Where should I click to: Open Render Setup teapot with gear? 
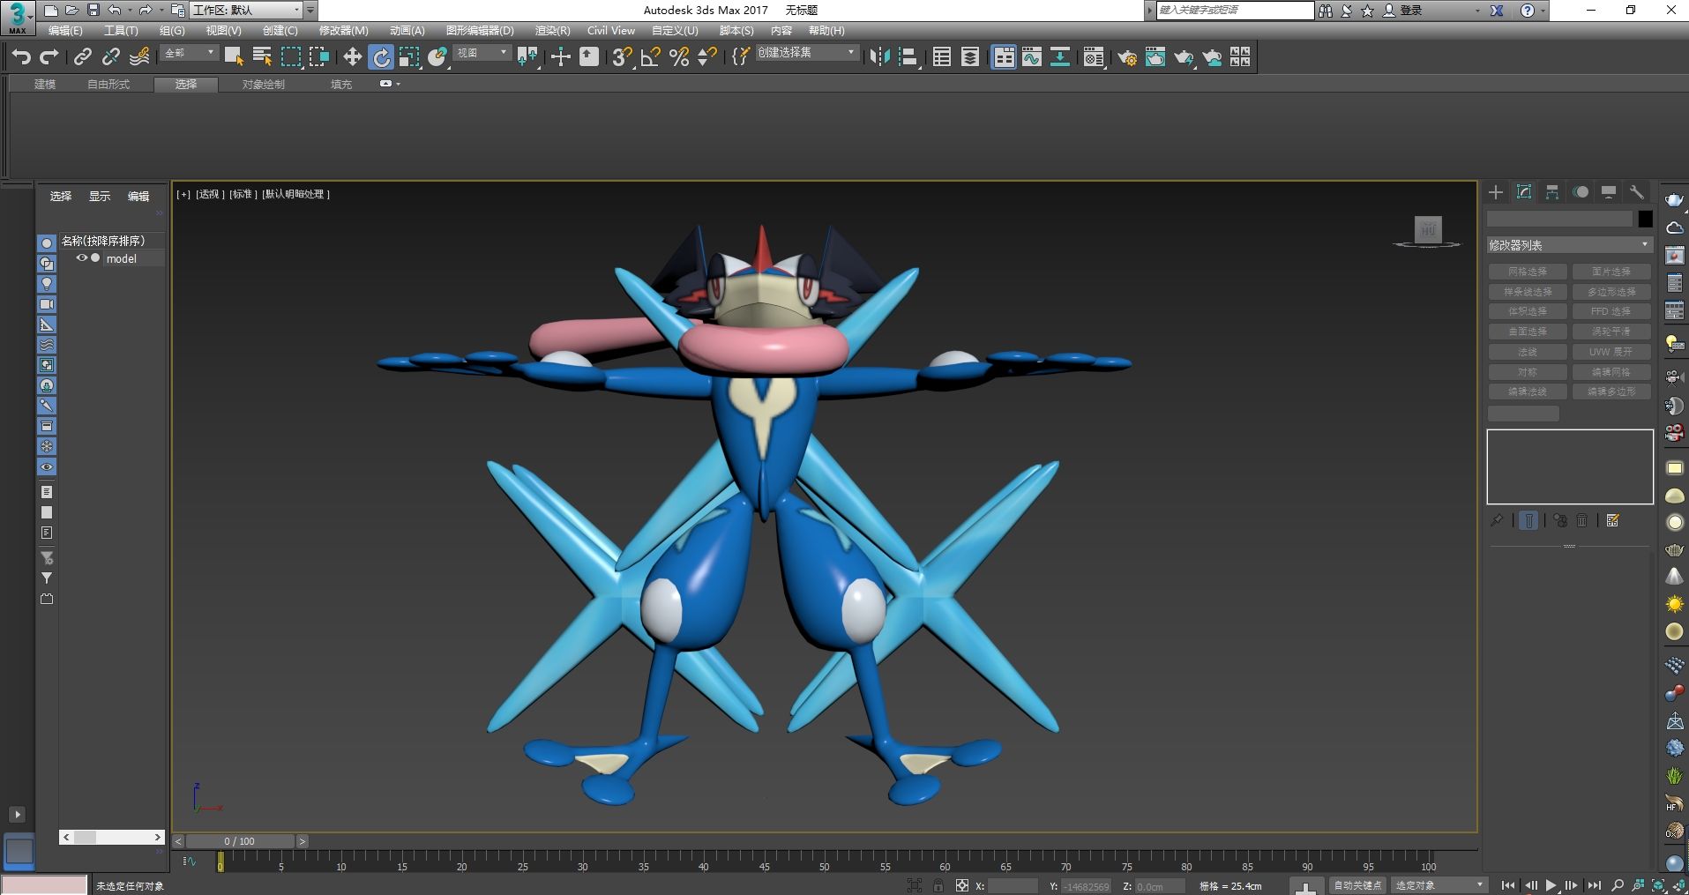click(x=1127, y=57)
